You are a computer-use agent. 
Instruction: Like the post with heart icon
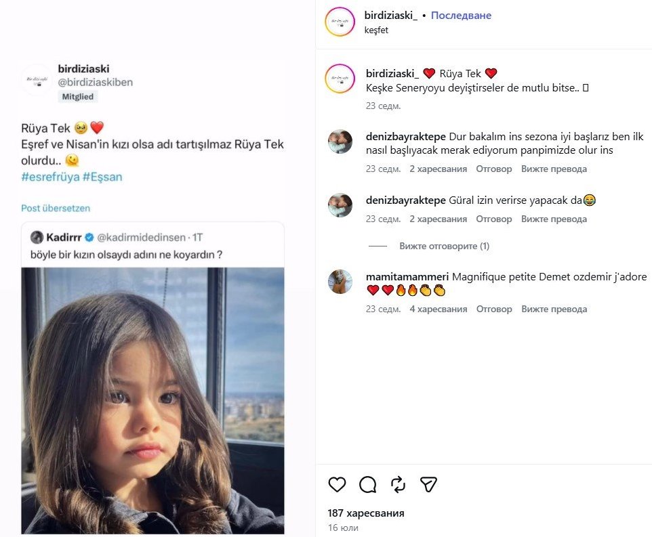click(x=337, y=484)
